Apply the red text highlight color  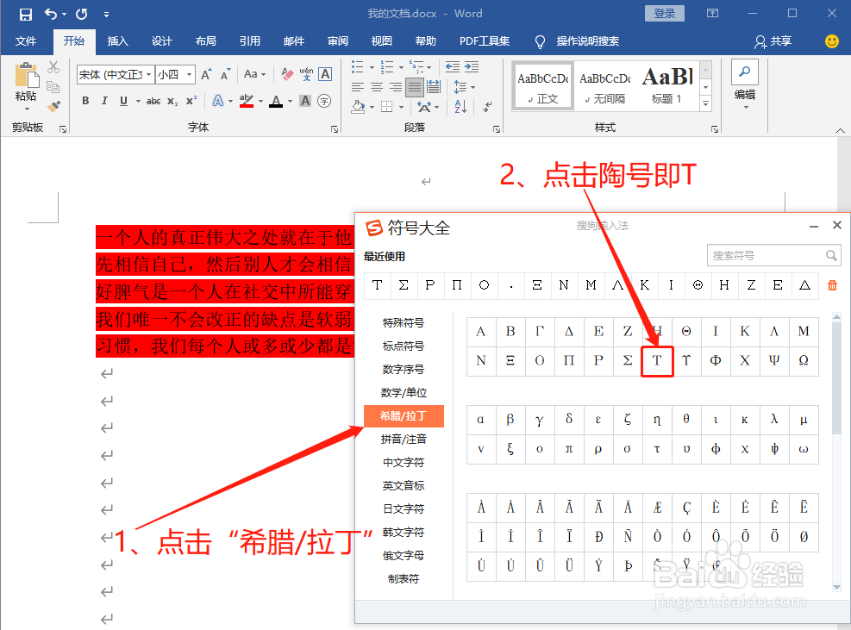(247, 101)
